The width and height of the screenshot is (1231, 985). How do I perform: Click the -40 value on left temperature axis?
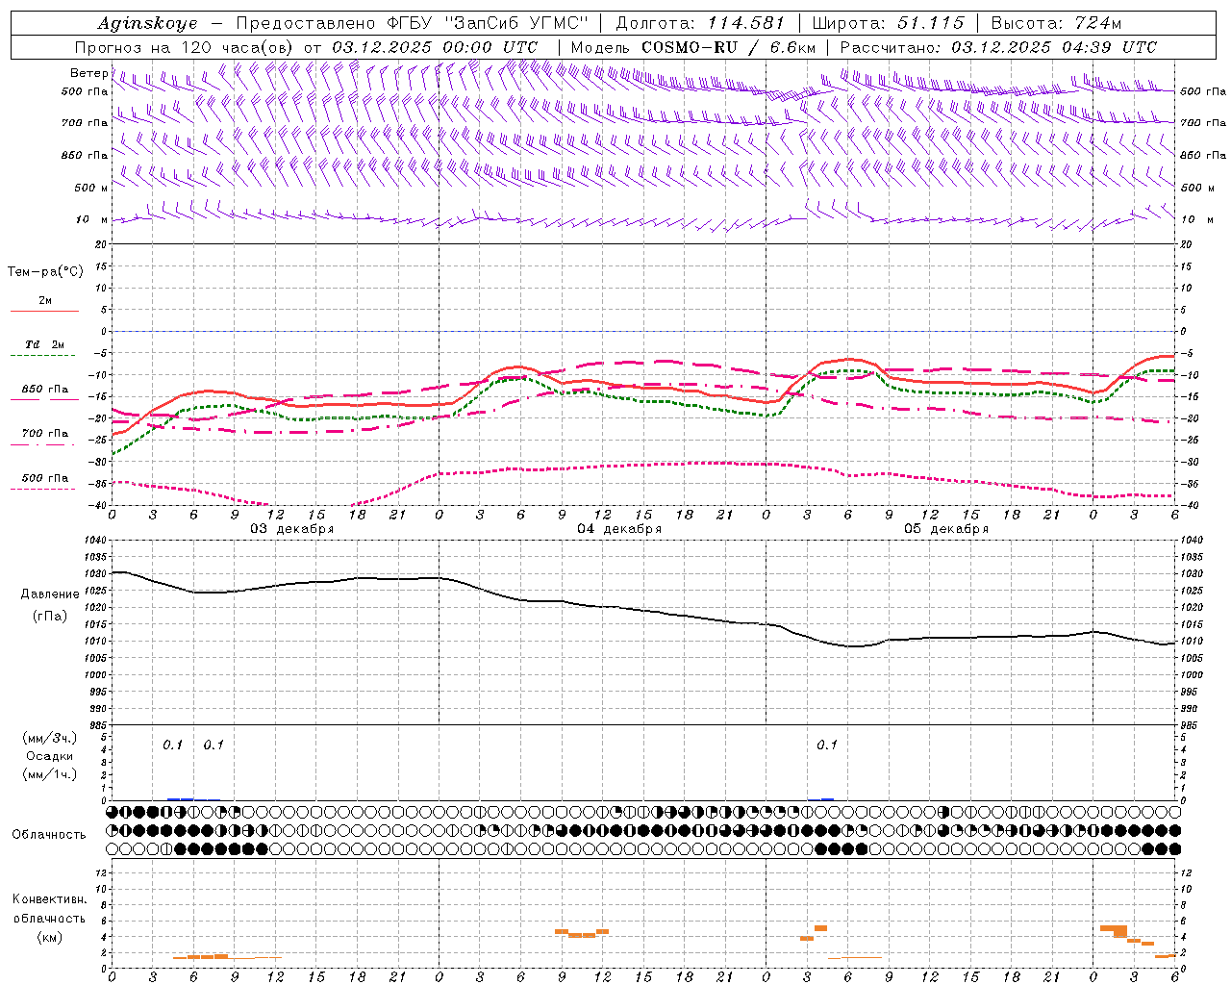pyautogui.click(x=98, y=505)
